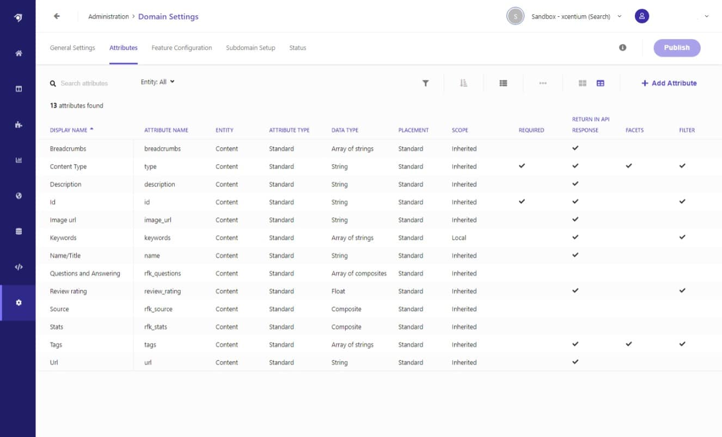Open the Entity: All dropdown
Viewport: 722px width, 437px height.
(158, 82)
